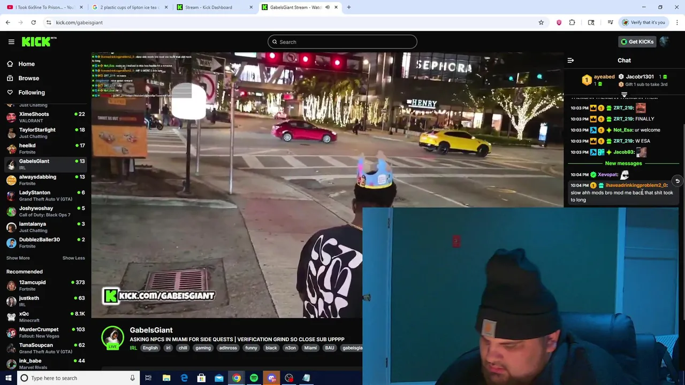Select the chill tag

coord(183,348)
